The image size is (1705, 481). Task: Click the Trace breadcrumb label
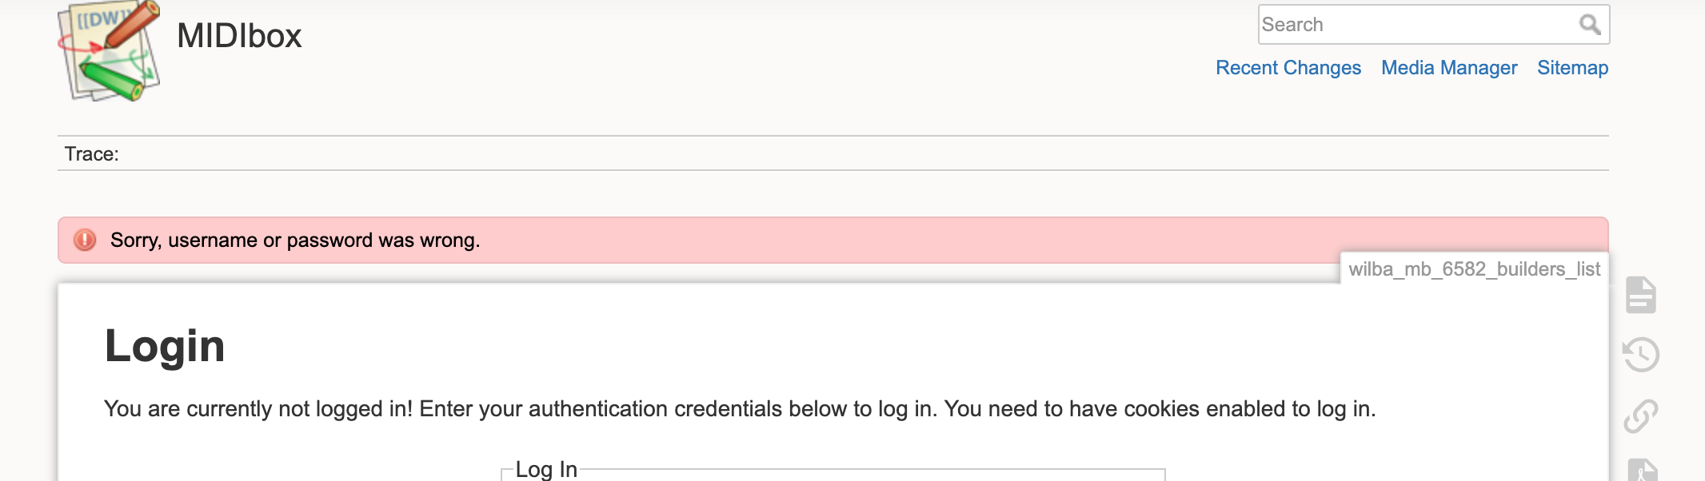point(91,154)
